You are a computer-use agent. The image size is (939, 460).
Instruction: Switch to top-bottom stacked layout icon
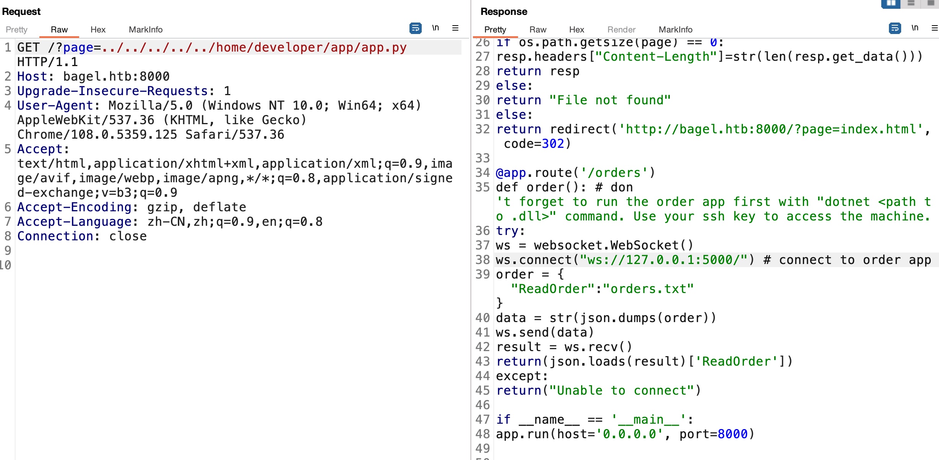pos(911,3)
